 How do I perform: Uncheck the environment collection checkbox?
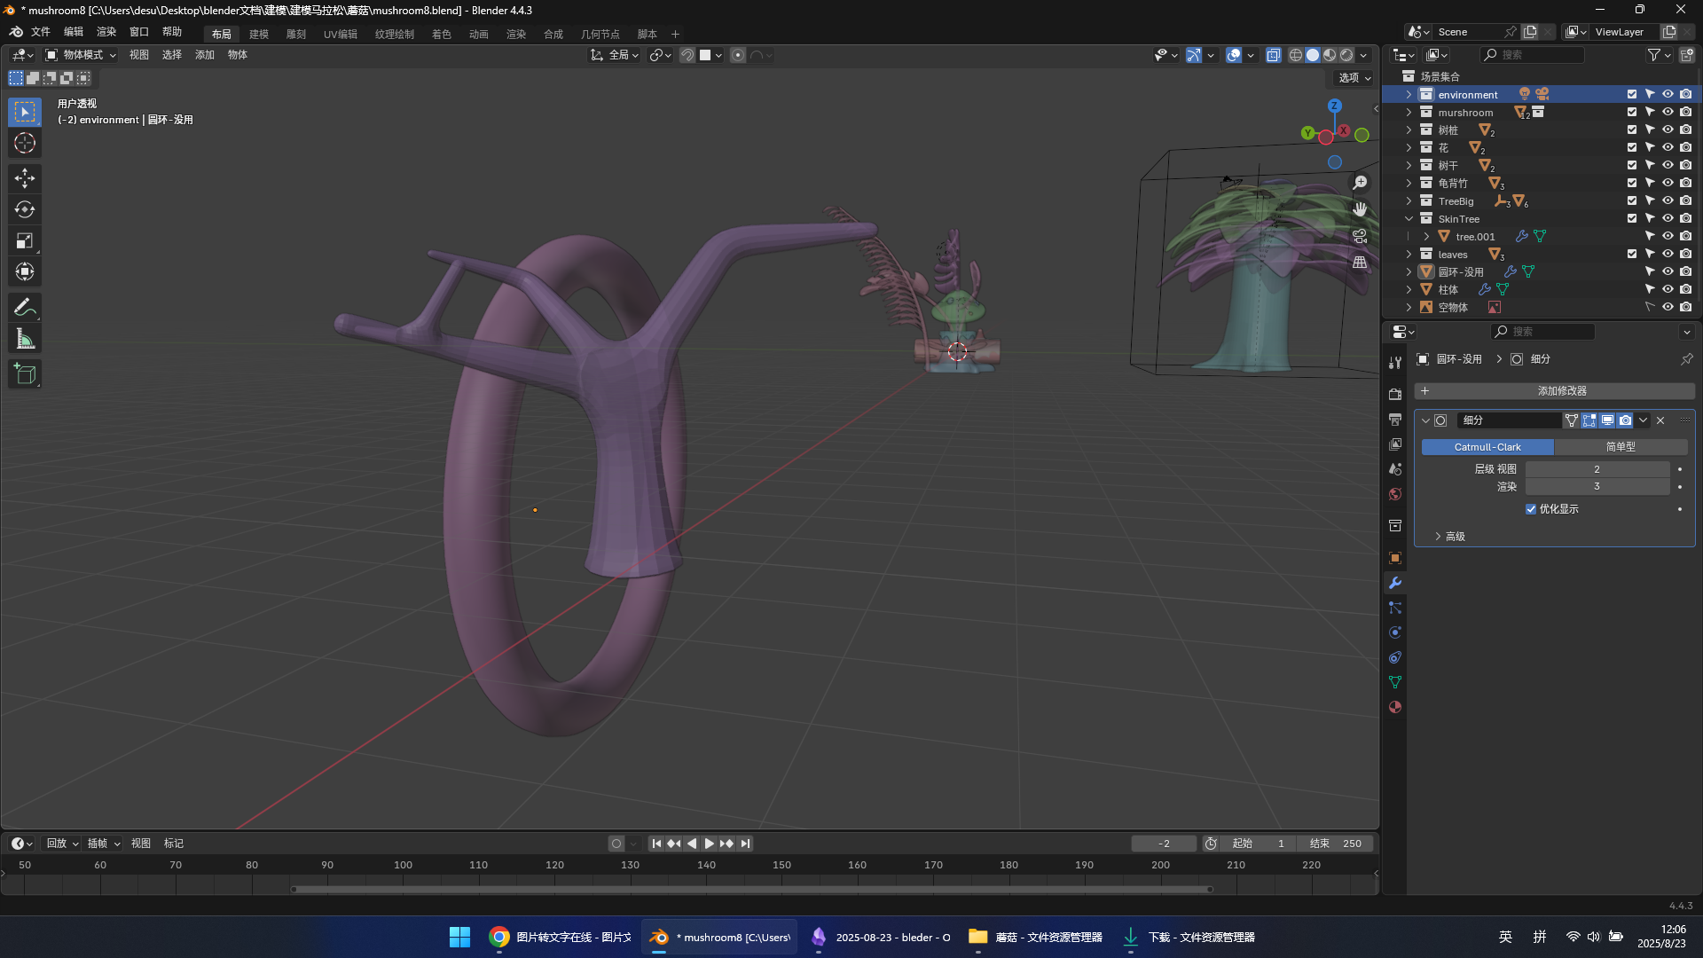coord(1632,94)
